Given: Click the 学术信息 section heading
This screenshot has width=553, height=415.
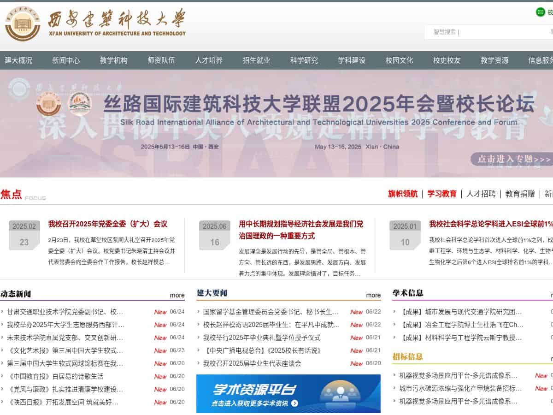Looking at the screenshot, I should pos(408,293).
